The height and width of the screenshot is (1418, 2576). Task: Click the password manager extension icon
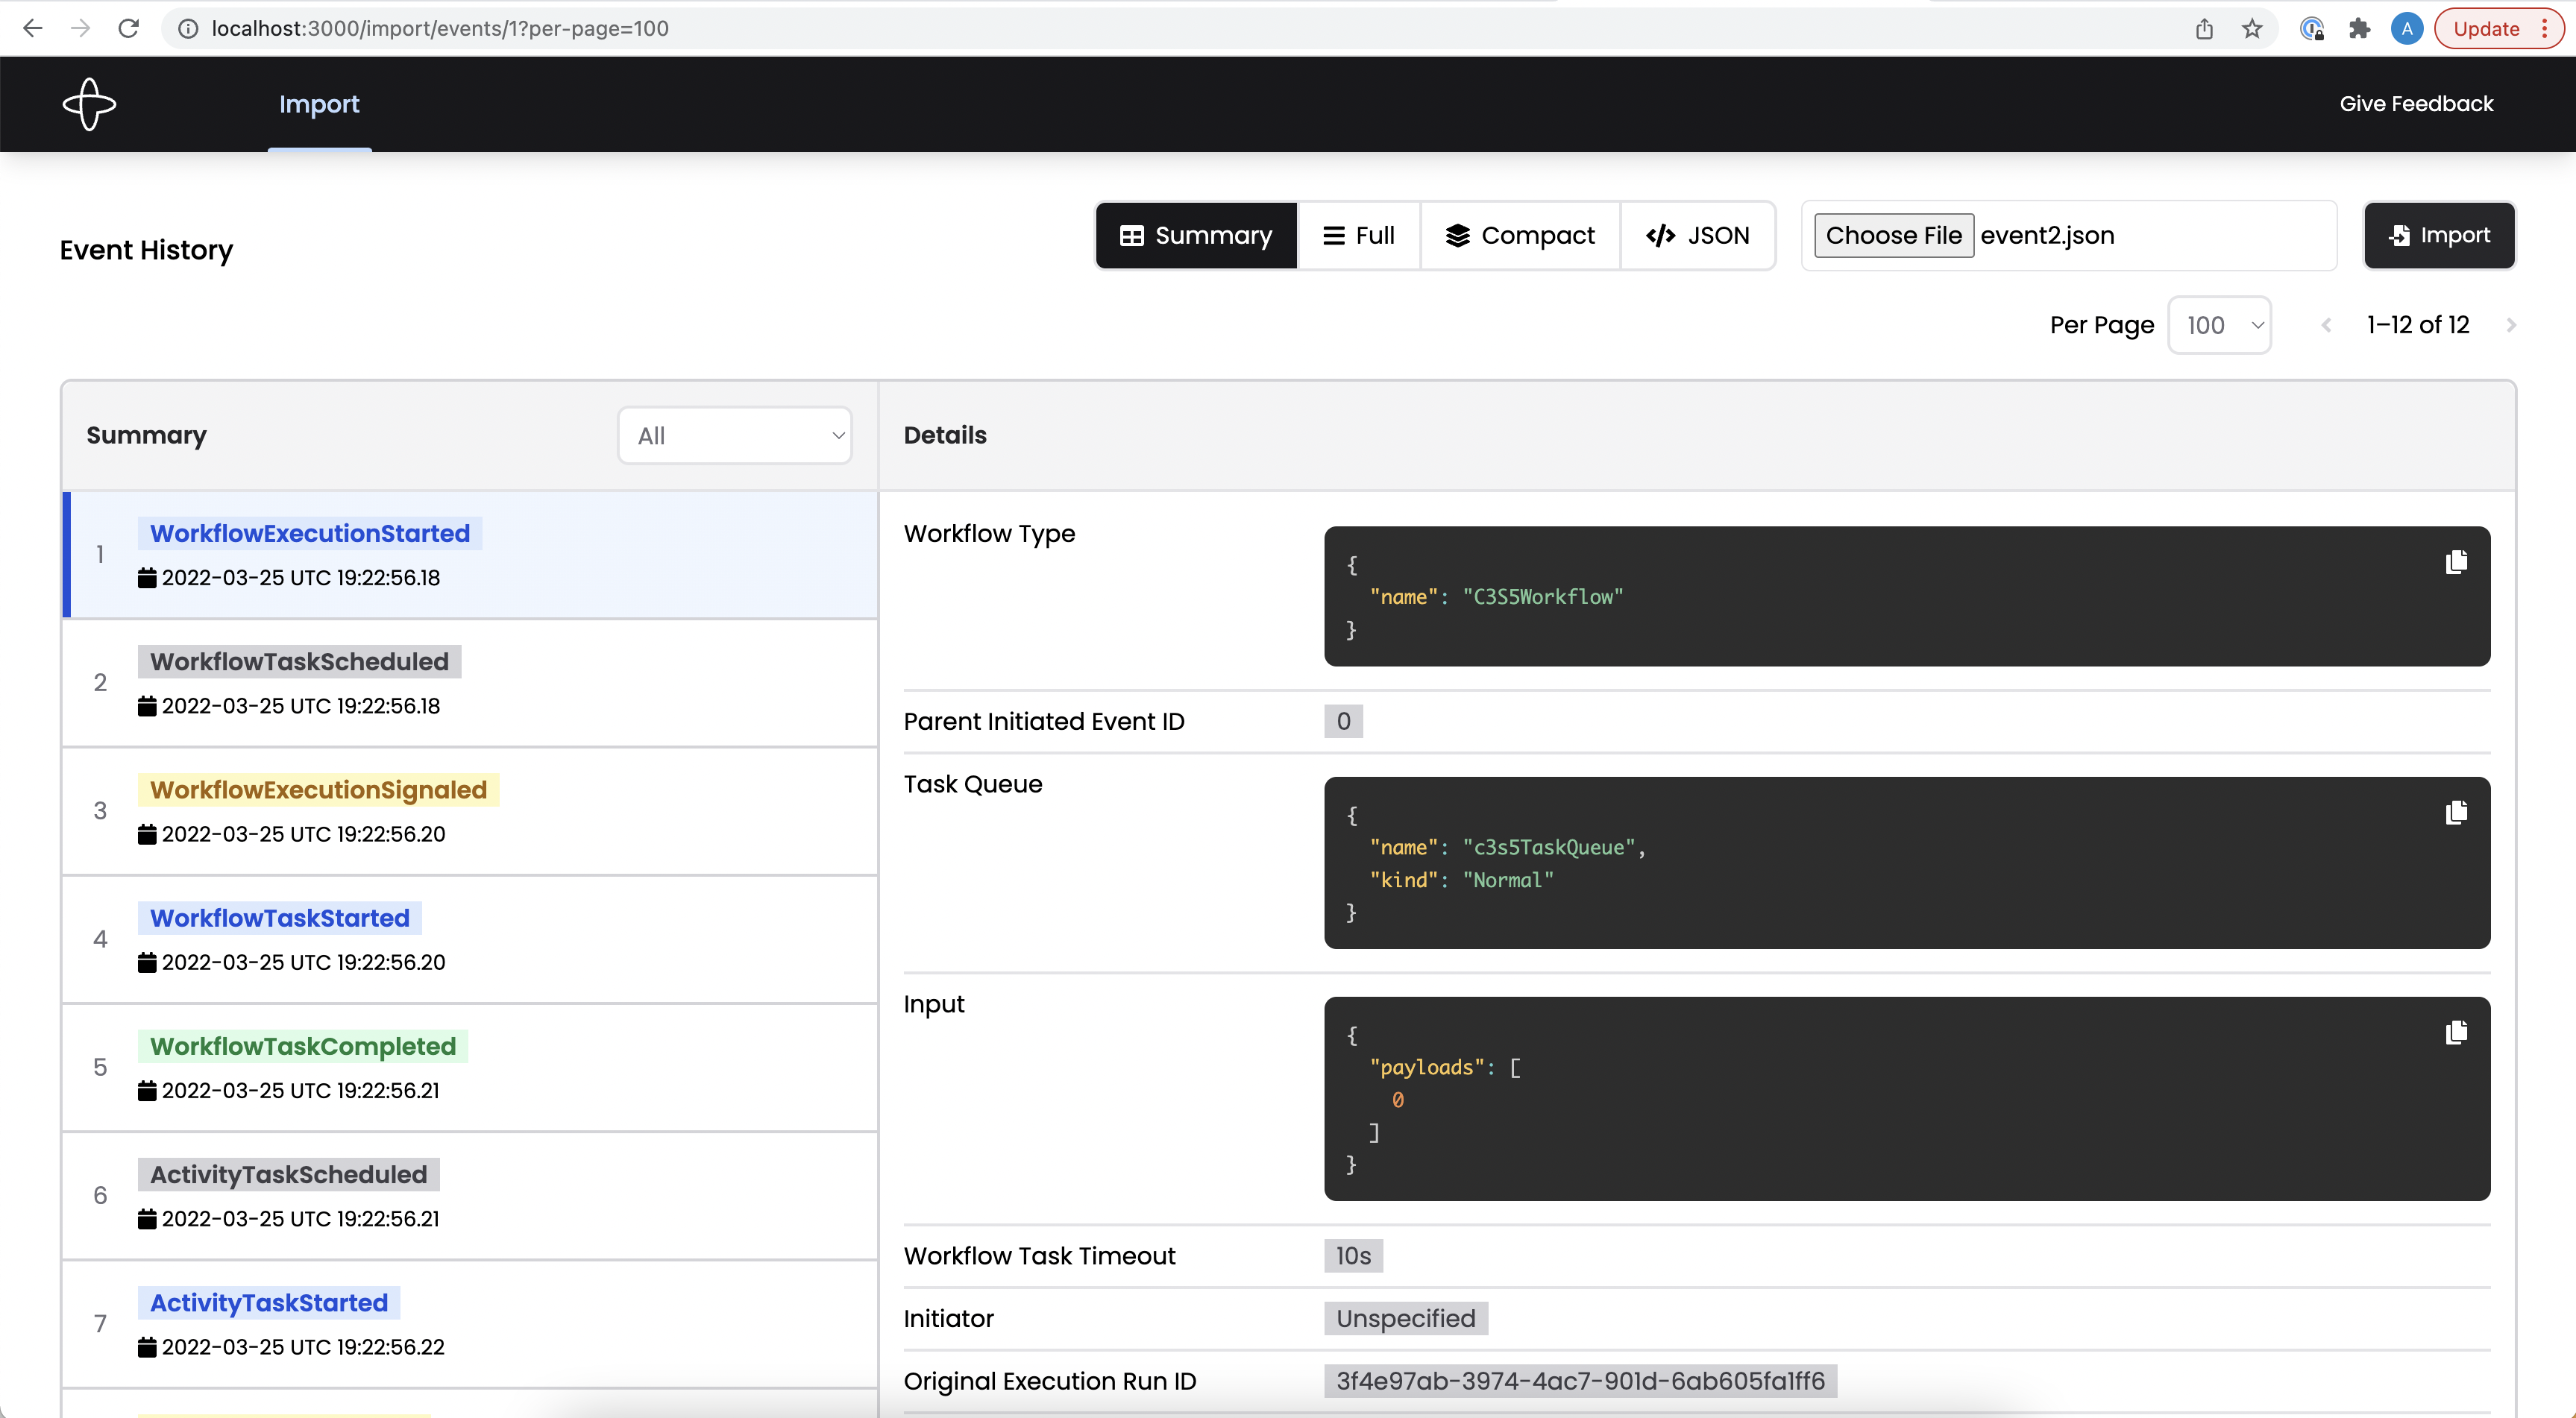click(2312, 28)
